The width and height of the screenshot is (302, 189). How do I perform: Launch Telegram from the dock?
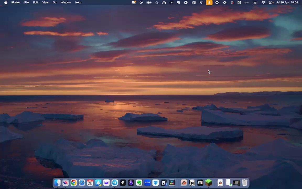pyautogui.click(x=115, y=183)
